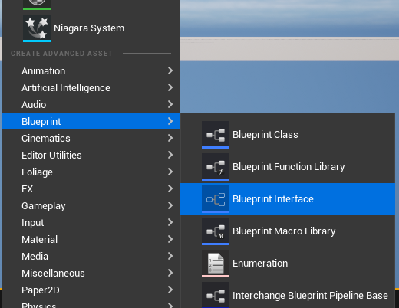Select the Foliage menu entry
The height and width of the screenshot is (308, 399).
click(91, 172)
